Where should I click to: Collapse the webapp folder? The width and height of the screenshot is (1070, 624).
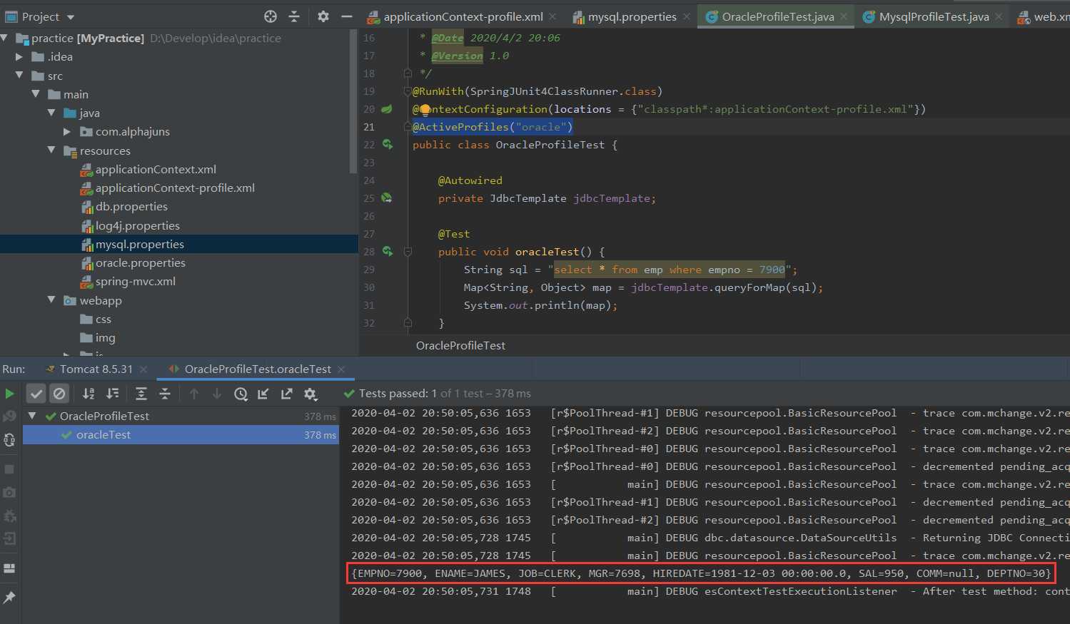click(51, 300)
